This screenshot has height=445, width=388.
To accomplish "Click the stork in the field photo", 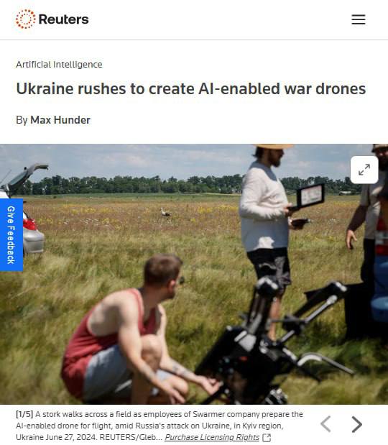I will tap(165, 212).
